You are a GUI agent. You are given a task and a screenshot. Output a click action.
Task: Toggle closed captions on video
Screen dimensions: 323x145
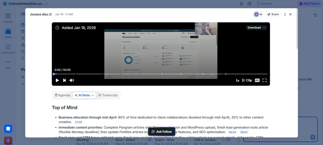tap(257, 80)
